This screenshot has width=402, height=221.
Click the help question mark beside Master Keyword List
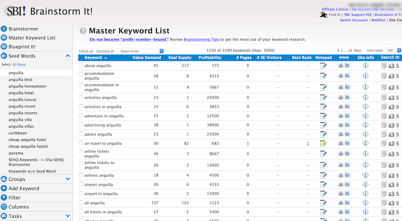[83, 31]
